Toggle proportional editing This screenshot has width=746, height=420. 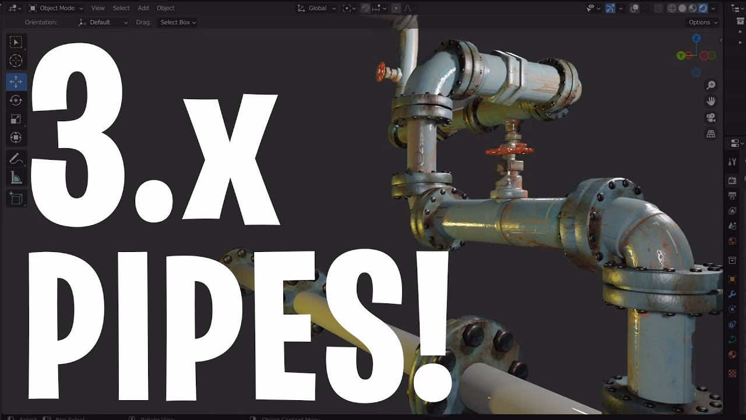(396, 8)
